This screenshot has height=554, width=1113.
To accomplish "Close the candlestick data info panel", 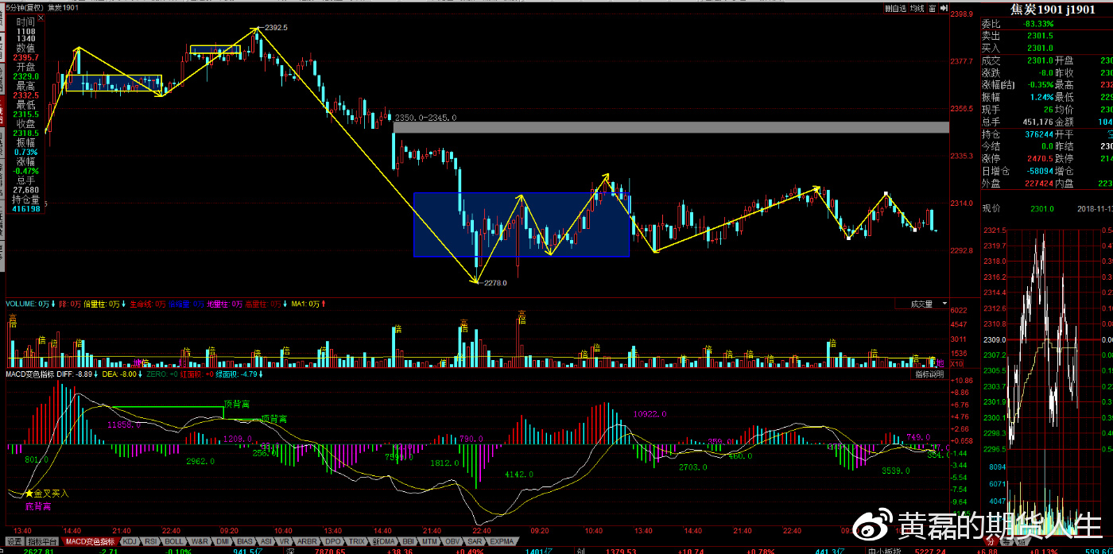I will click(42, 18).
